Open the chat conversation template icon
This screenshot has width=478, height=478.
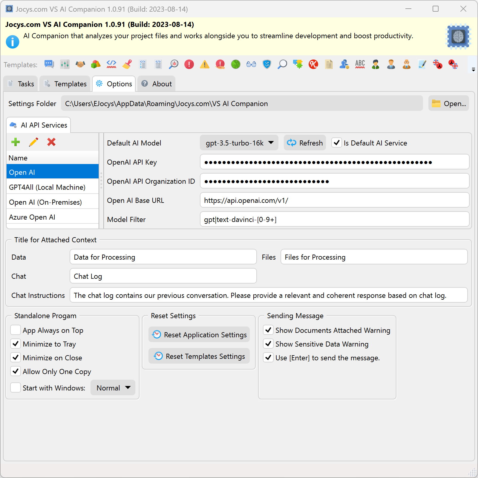(x=49, y=64)
